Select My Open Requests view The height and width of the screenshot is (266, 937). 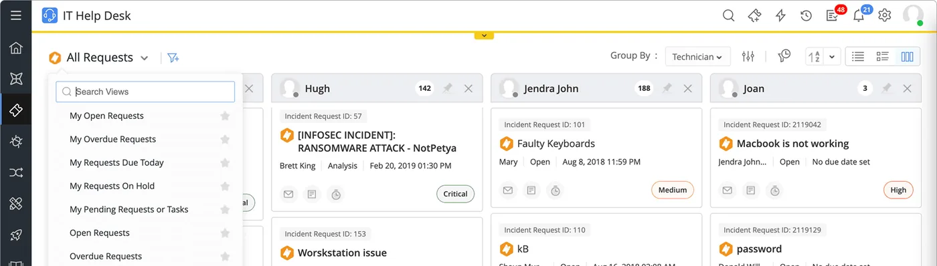(106, 116)
